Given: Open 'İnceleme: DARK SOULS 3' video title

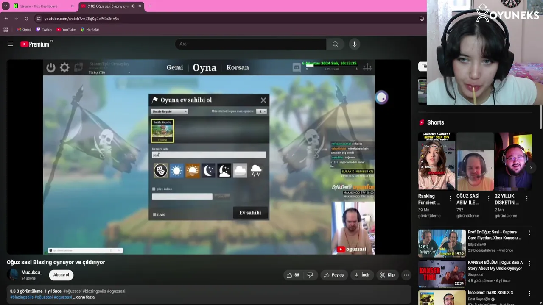Looking at the screenshot, I should pos(490,293).
